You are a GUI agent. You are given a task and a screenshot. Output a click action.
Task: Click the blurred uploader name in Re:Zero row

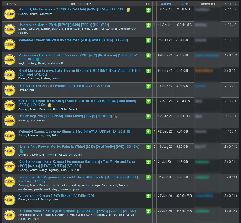pos(207,56)
